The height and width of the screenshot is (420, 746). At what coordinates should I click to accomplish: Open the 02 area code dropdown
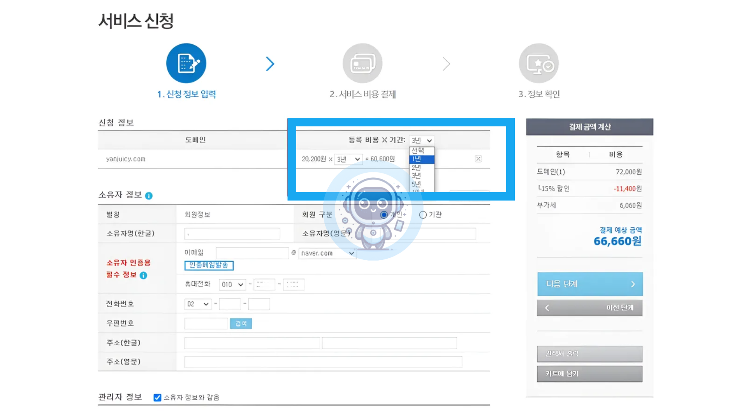pyautogui.click(x=198, y=304)
